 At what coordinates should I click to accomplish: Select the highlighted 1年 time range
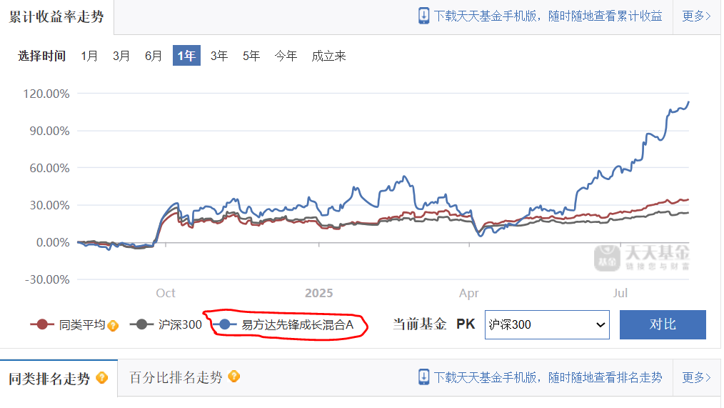[186, 56]
